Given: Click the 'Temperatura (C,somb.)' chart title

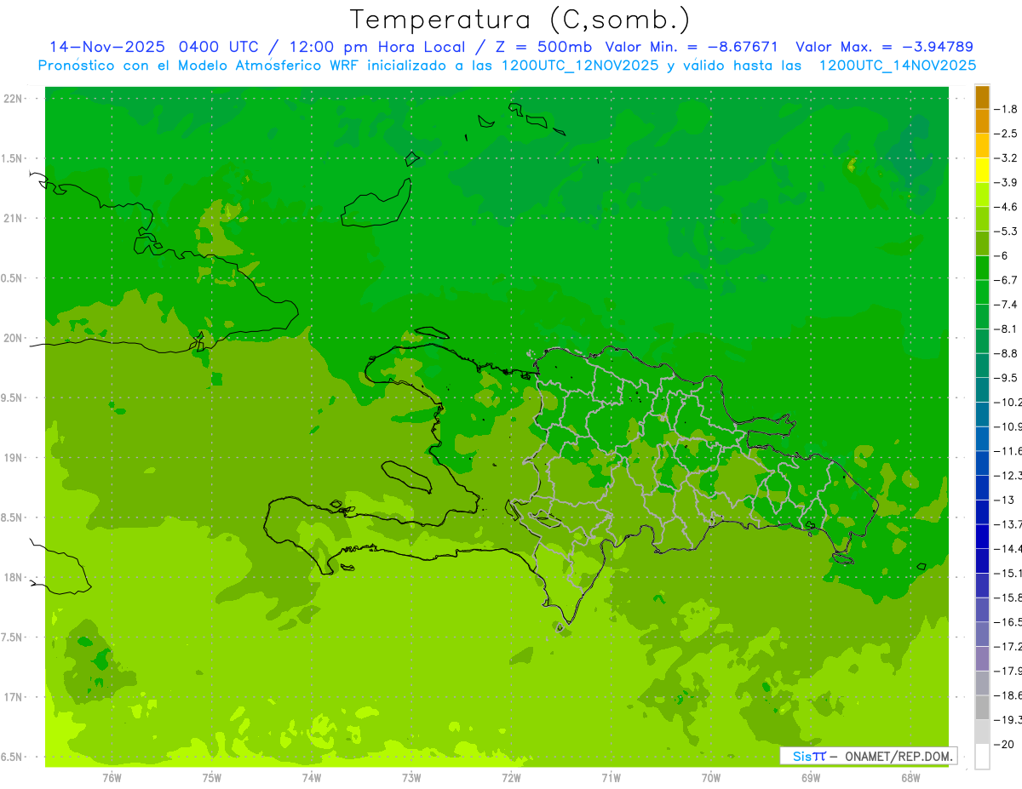Looking at the screenshot, I should pos(520,20).
